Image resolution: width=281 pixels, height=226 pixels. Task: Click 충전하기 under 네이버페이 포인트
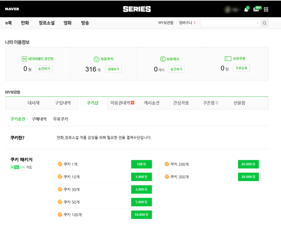(44, 69)
